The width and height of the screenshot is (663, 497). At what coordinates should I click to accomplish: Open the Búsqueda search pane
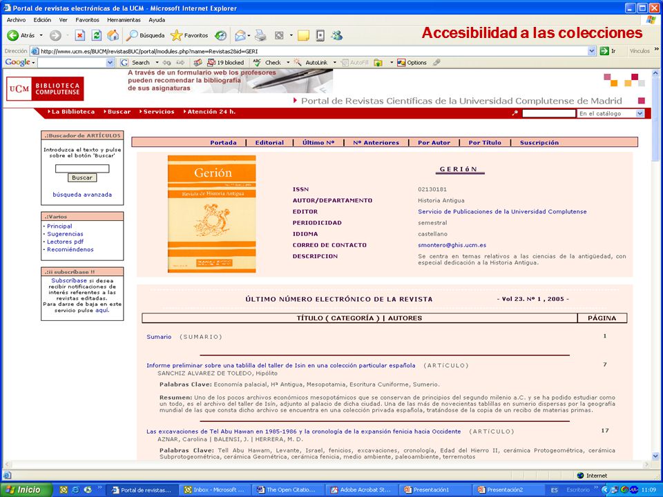point(146,35)
